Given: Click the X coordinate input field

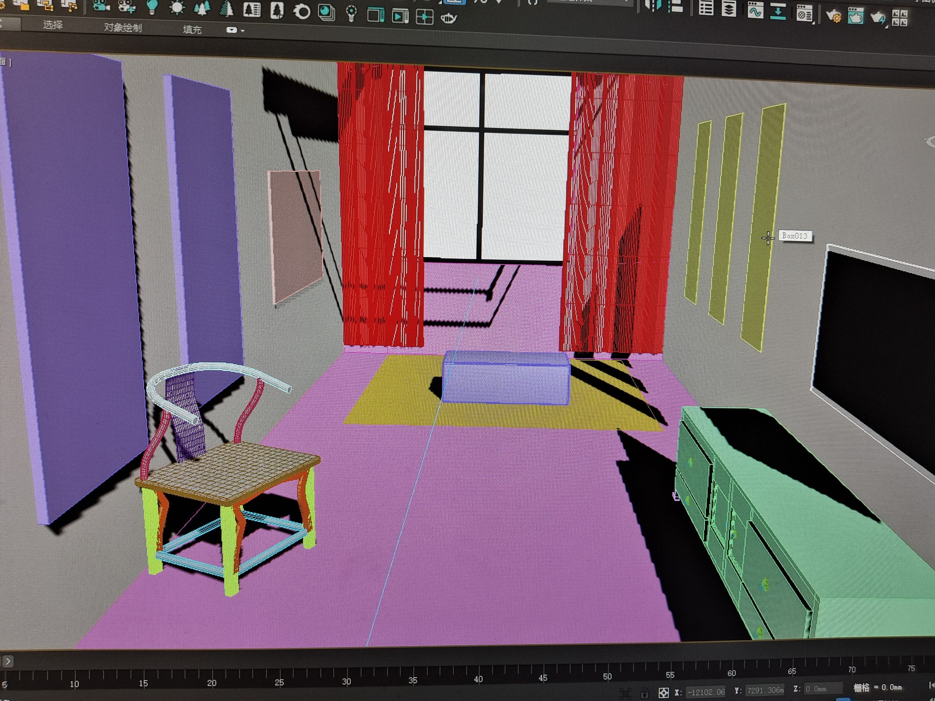Looking at the screenshot, I should click(x=705, y=692).
